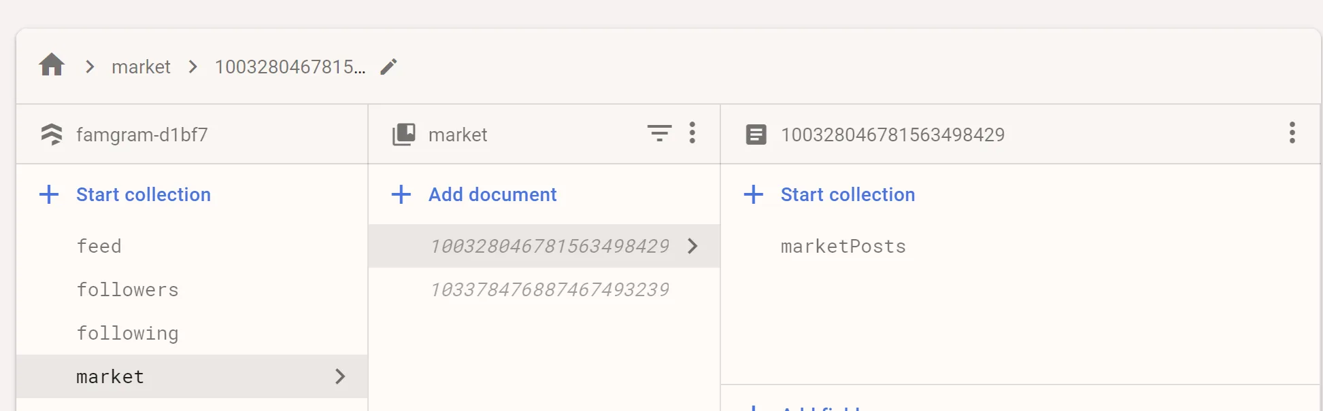Click the document icon beside 1003280467815634984​29

click(x=756, y=135)
